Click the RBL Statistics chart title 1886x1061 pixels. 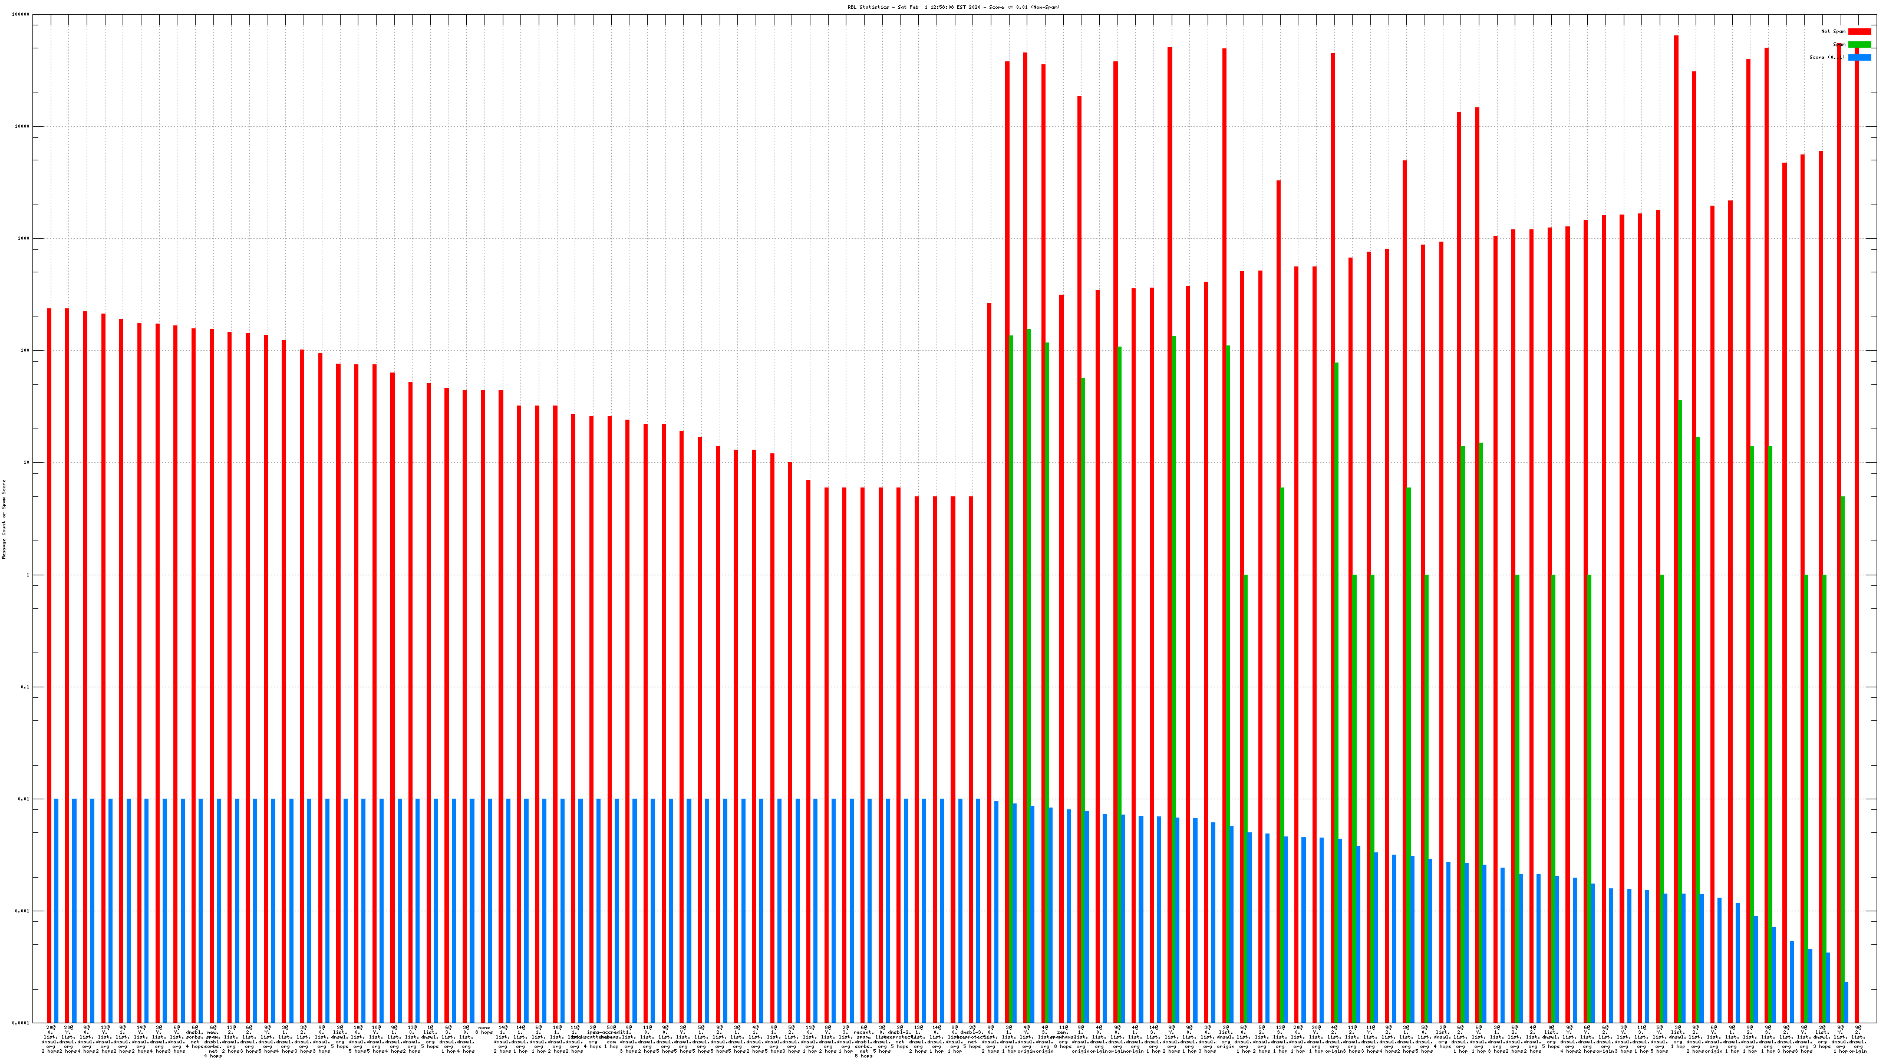pyautogui.click(x=953, y=7)
